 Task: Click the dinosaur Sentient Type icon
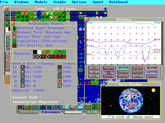14,28
